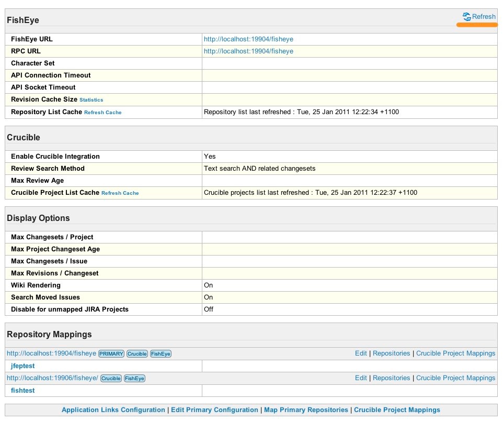
Task: Click the PRIMARY badge
Action: tap(111, 354)
